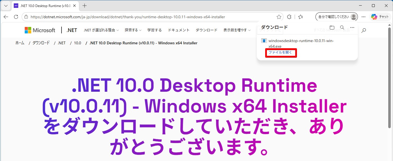The image size is (393, 161).
Task: Click the browser refresh icon
Action: click(x=16, y=17)
